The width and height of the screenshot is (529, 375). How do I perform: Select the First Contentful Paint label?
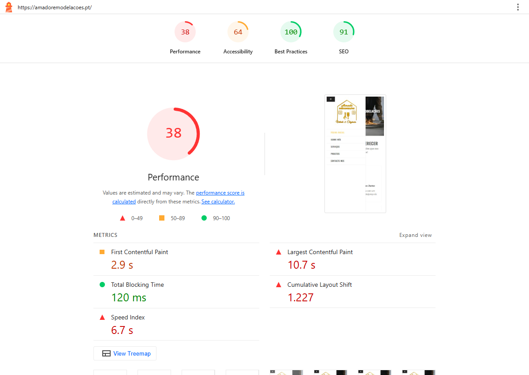(140, 252)
